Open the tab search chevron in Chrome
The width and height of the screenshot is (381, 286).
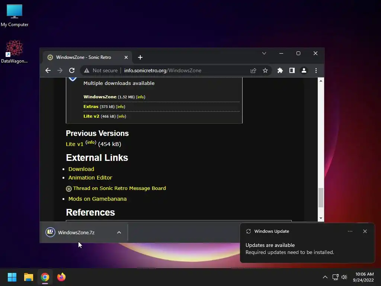(264, 53)
